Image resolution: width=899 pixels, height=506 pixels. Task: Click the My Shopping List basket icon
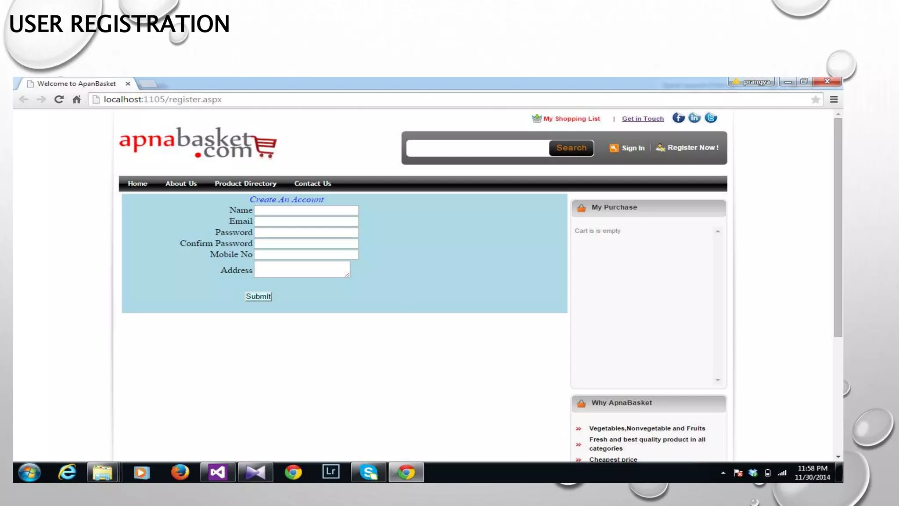click(x=536, y=118)
